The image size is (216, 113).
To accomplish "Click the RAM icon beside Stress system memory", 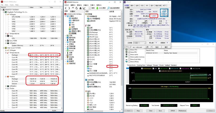I will click(126, 57).
